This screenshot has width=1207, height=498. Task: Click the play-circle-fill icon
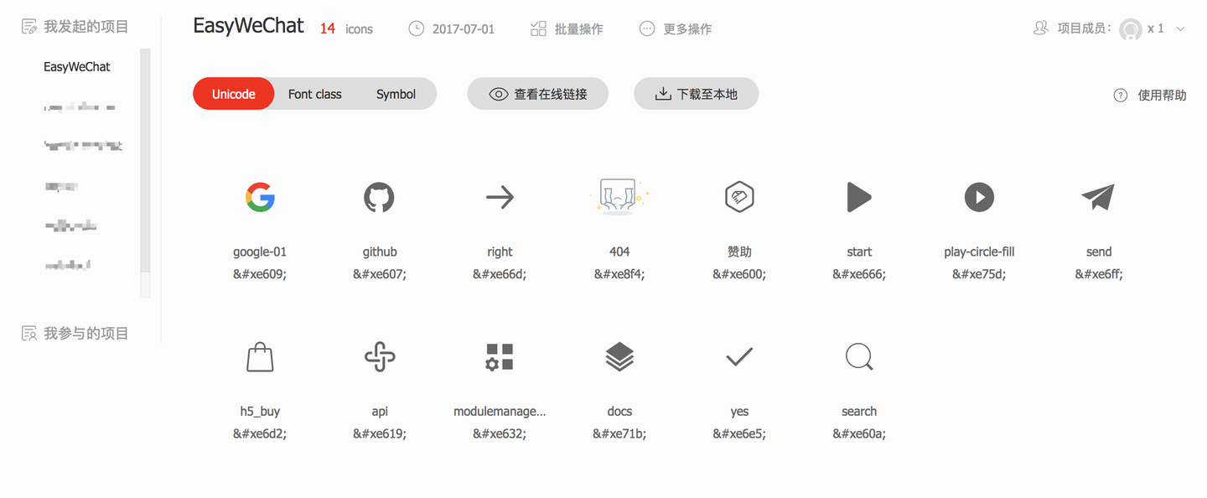point(979,197)
